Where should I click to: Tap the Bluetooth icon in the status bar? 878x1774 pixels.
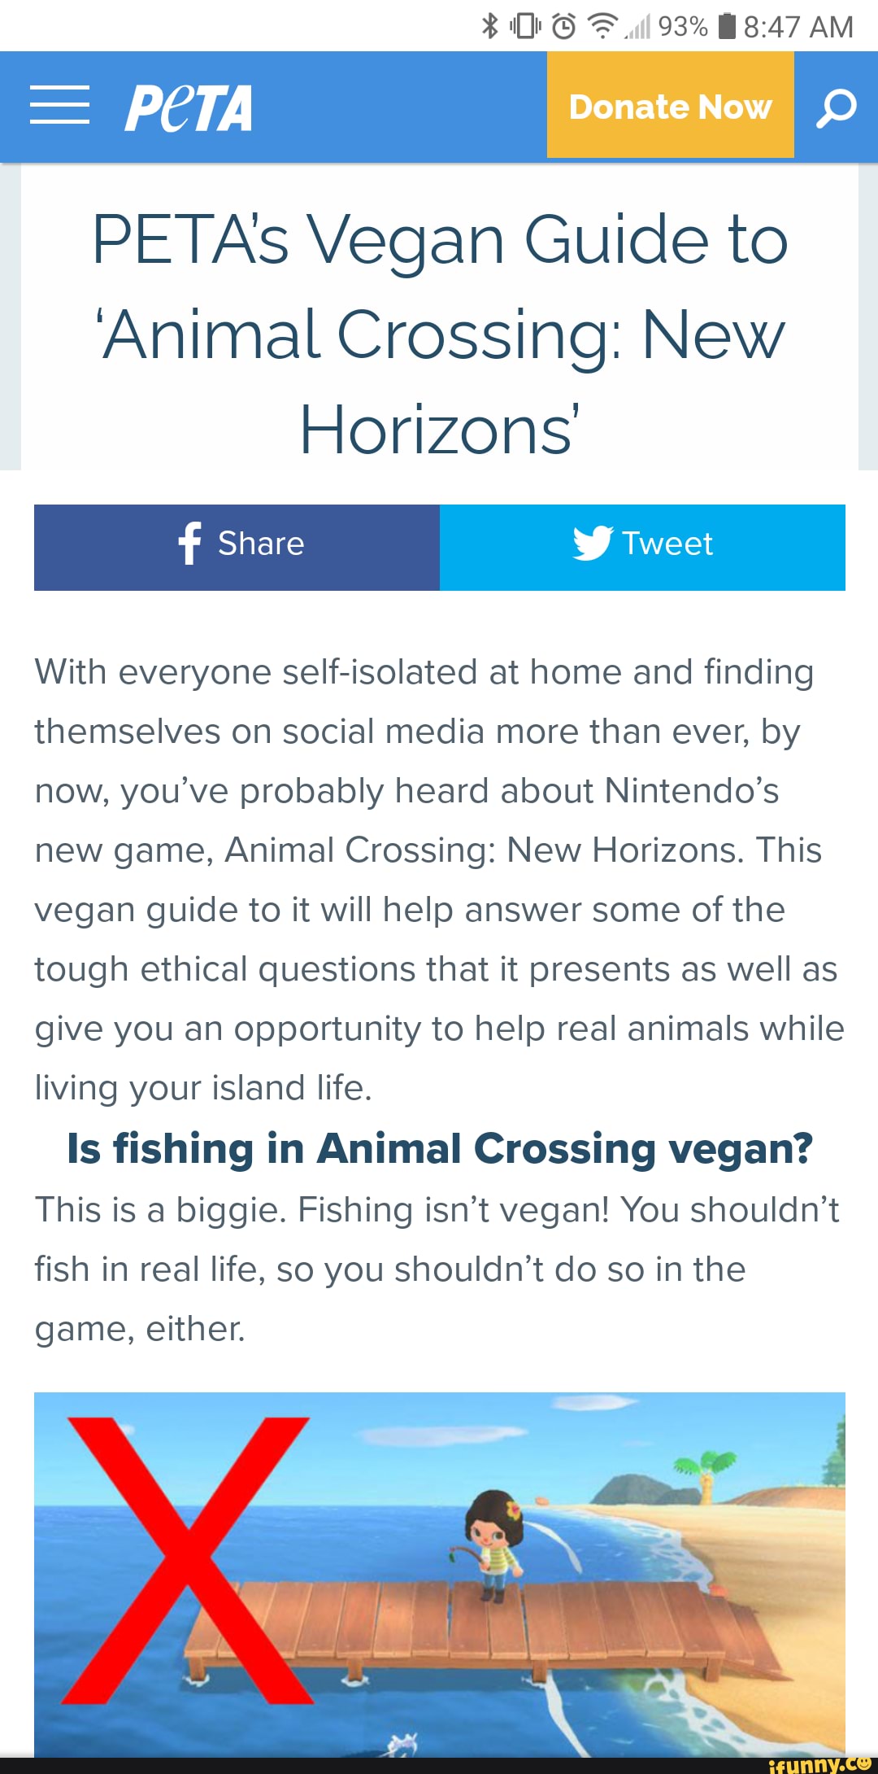(489, 26)
